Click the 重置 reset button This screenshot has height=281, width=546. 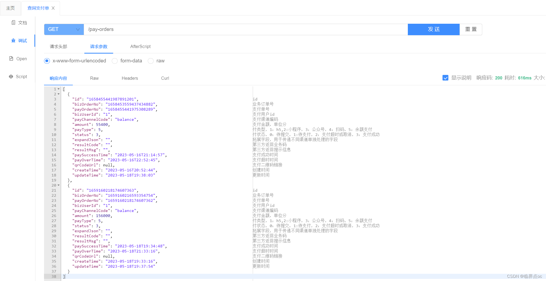(x=471, y=29)
